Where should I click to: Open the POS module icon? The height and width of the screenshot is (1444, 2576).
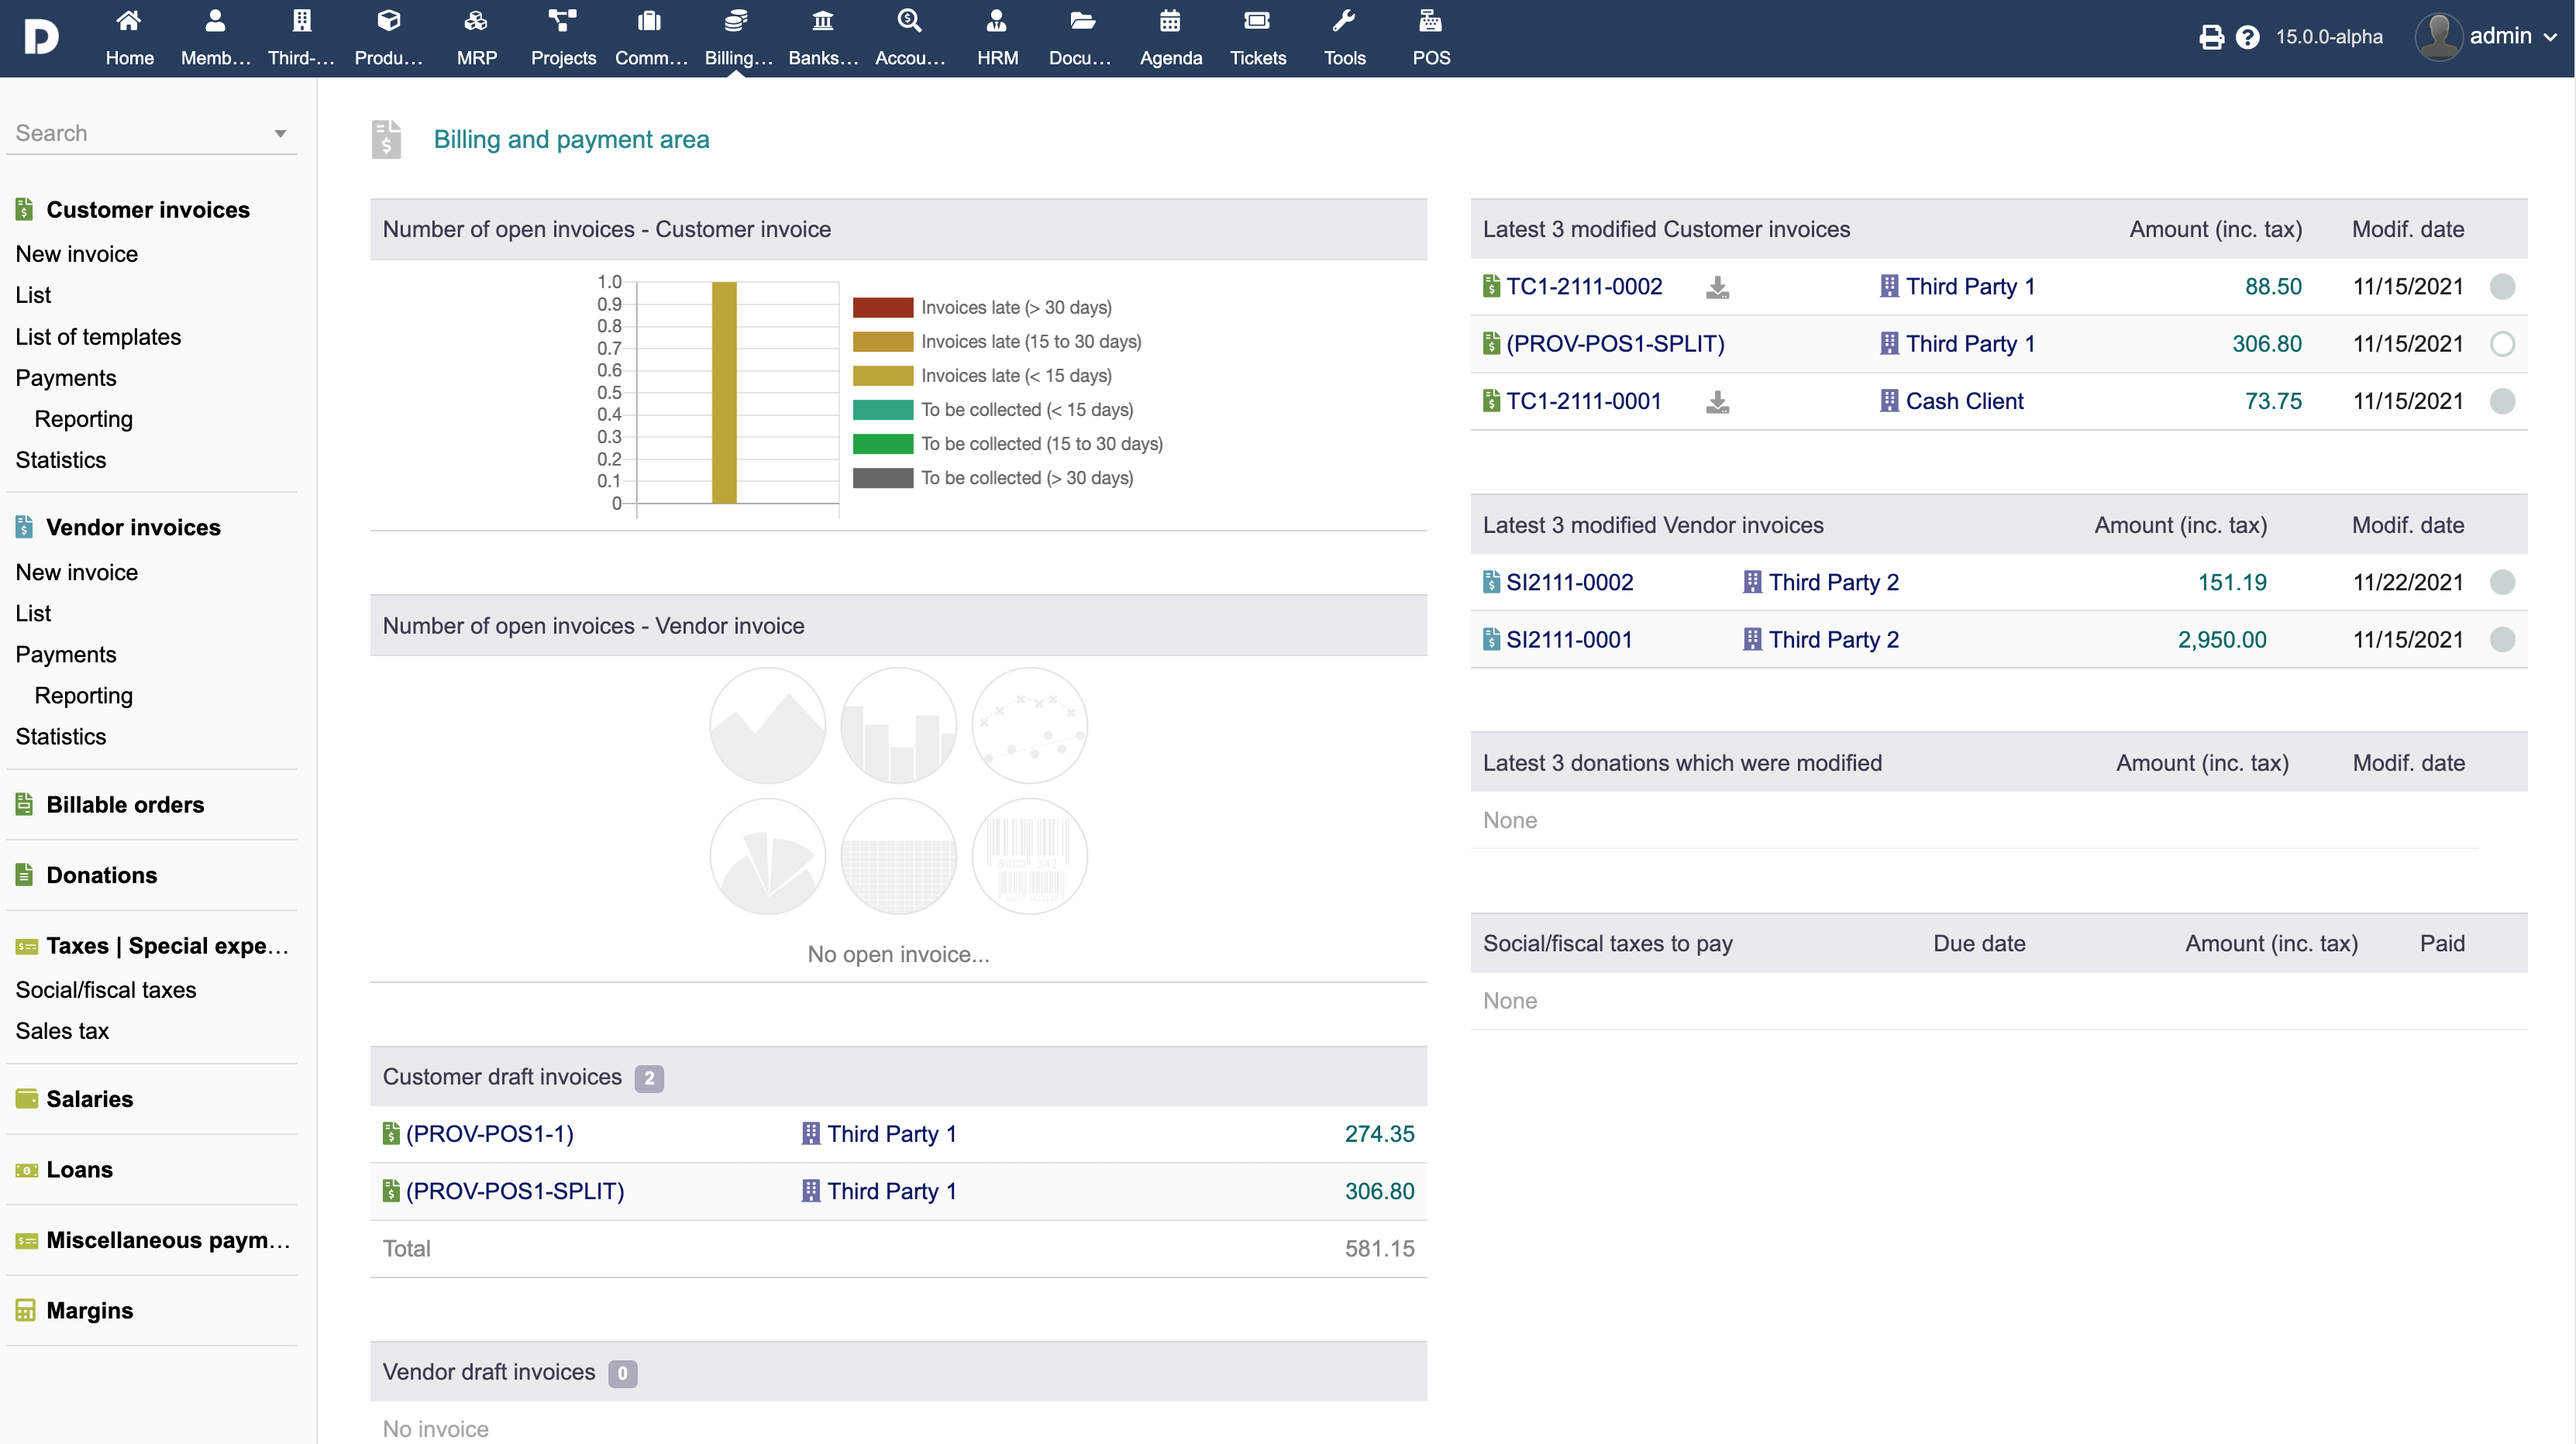tap(1430, 37)
